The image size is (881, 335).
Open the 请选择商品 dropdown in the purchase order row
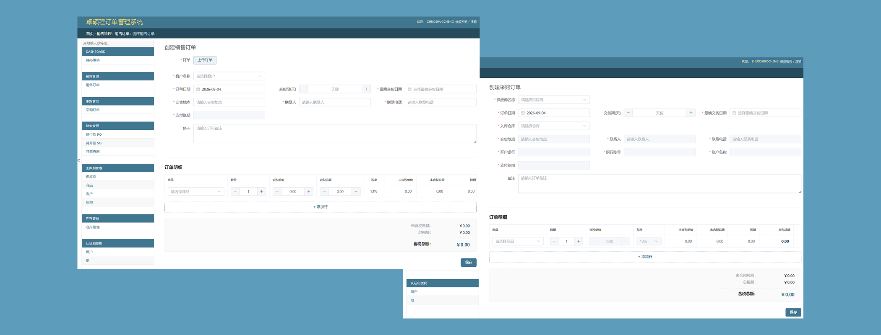tap(518, 241)
